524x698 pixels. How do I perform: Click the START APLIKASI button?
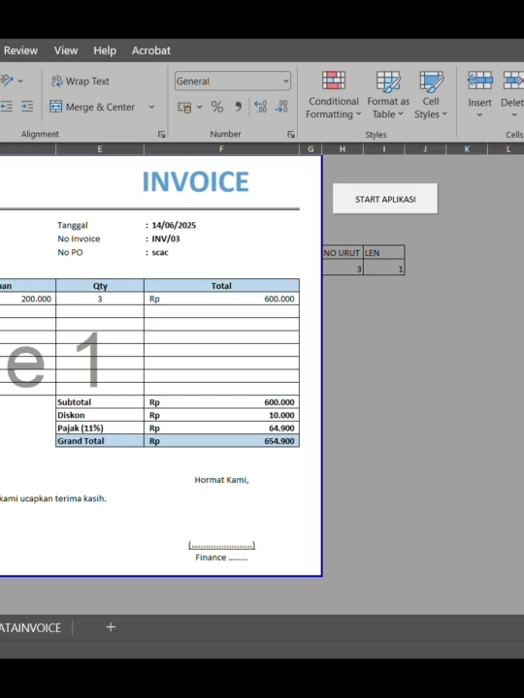pyautogui.click(x=385, y=199)
